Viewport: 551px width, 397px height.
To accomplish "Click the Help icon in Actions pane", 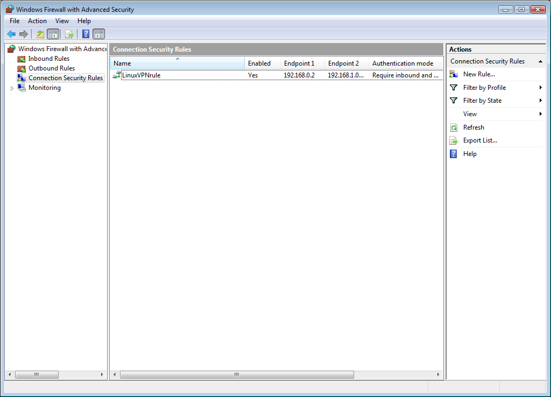I will point(454,154).
